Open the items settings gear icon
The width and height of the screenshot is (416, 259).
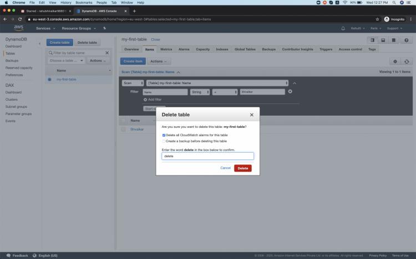(395, 61)
